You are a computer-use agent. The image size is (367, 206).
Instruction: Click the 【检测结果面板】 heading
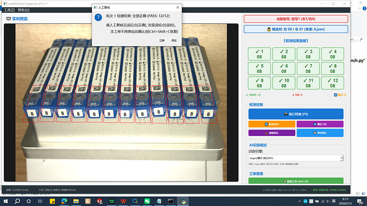pyautogui.click(x=296, y=41)
